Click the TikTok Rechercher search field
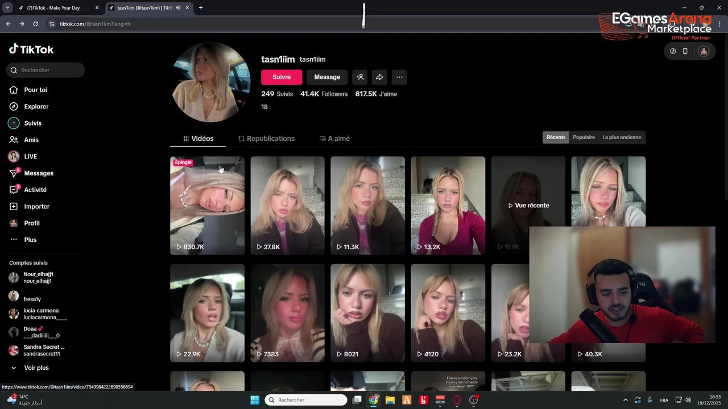The height and width of the screenshot is (409, 728). [45, 70]
